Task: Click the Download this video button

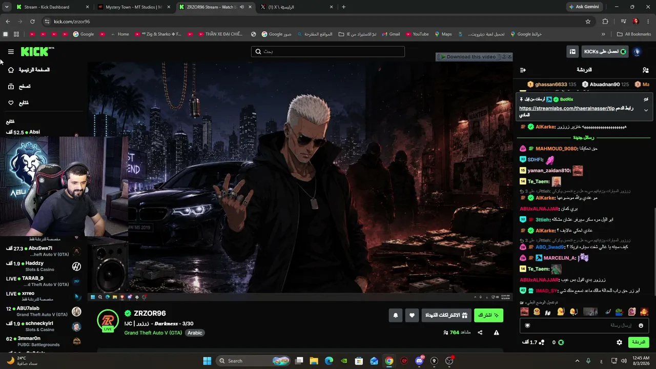Action: tap(468, 57)
